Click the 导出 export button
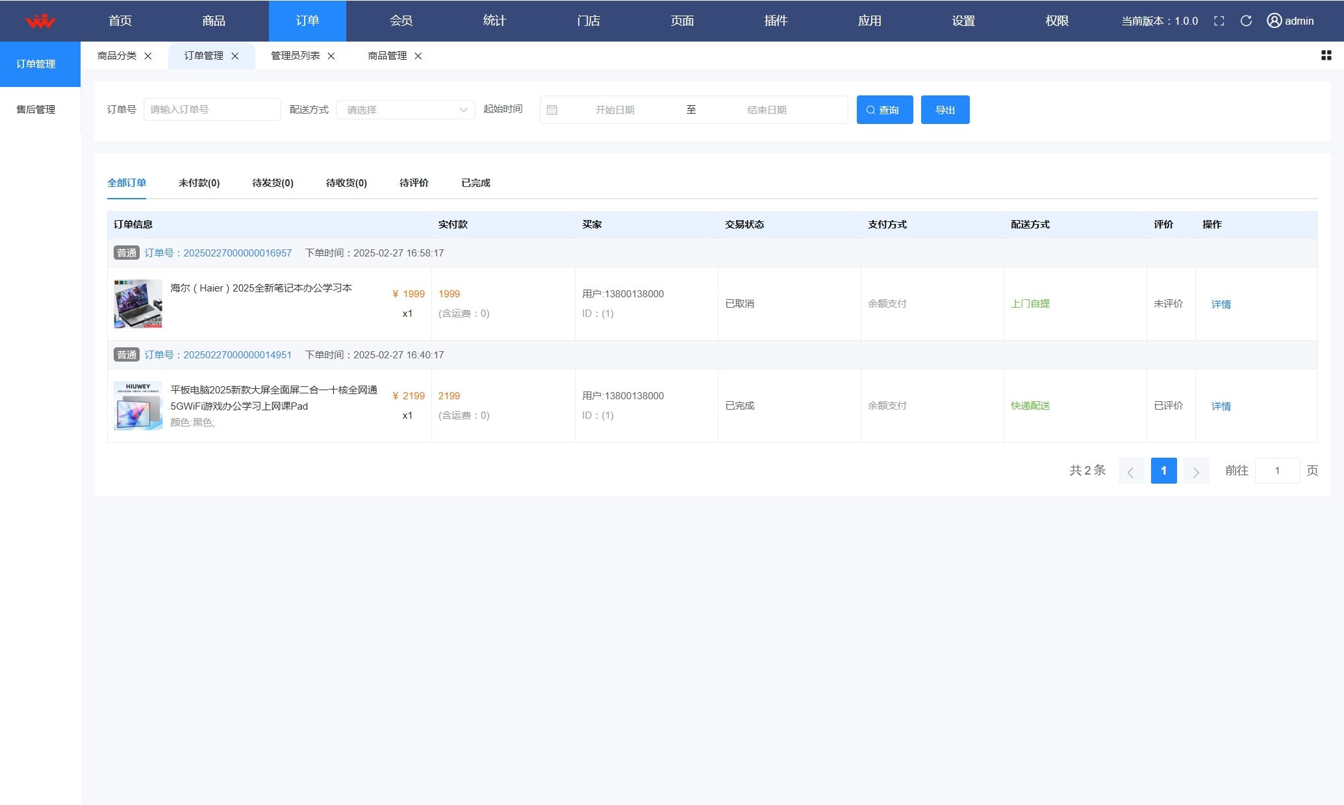This screenshot has width=1344, height=805. click(x=945, y=110)
